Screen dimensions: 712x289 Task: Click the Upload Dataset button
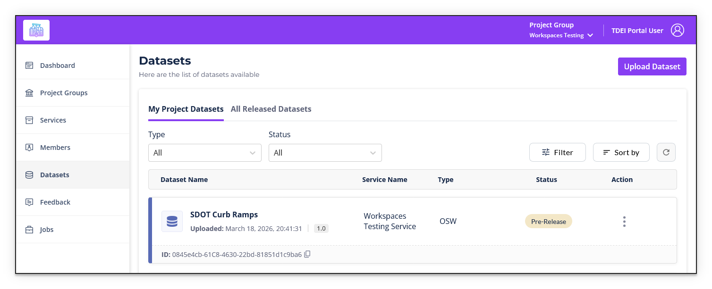pos(652,66)
